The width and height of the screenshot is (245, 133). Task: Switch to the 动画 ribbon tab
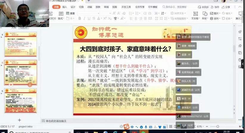(90, 7)
